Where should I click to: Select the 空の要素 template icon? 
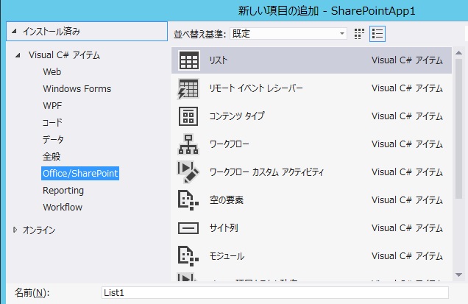pos(188,200)
